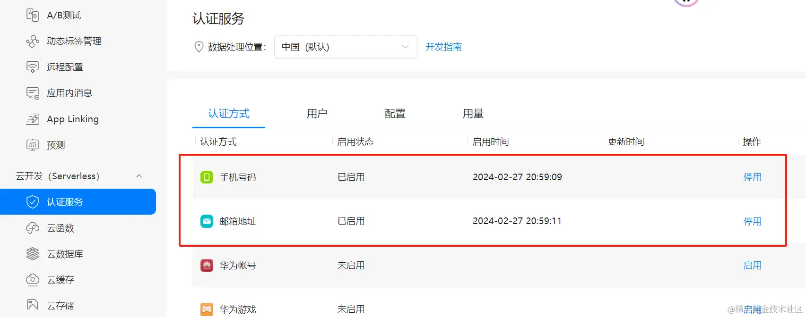The height and width of the screenshot is (317, 806).
Task: Click the 操作 column header
Action: [752, 142]
